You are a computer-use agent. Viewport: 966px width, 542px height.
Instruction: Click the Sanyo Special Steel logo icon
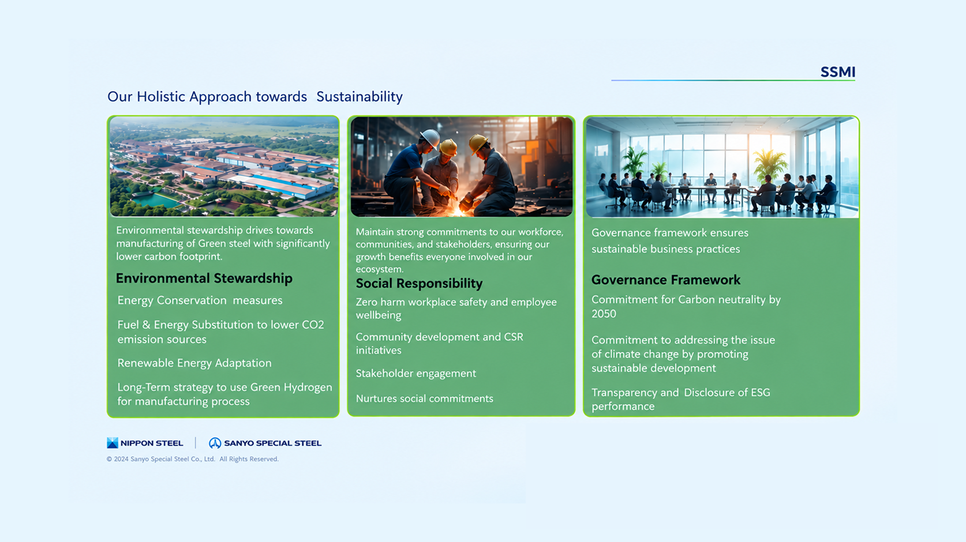(215, 443)
